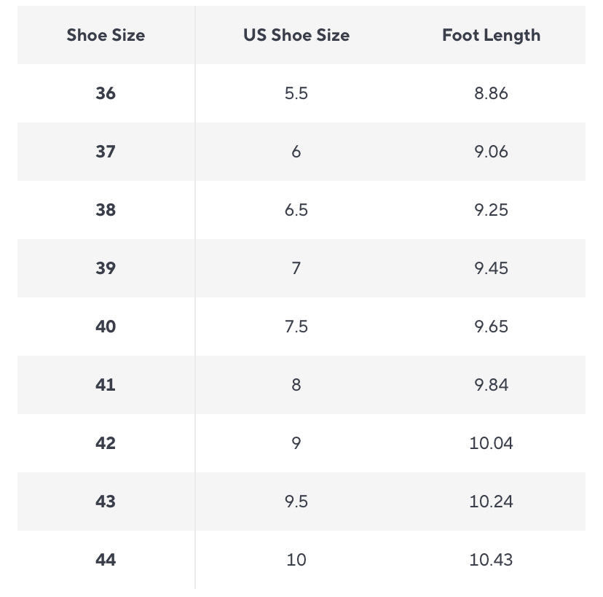Click the US Shoe Size column header

(296, 35)
